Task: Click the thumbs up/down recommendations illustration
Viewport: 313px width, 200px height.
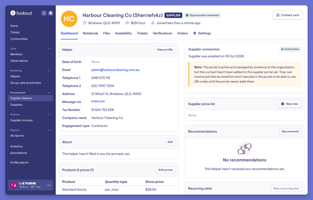Action: click(x=245, y=149)
